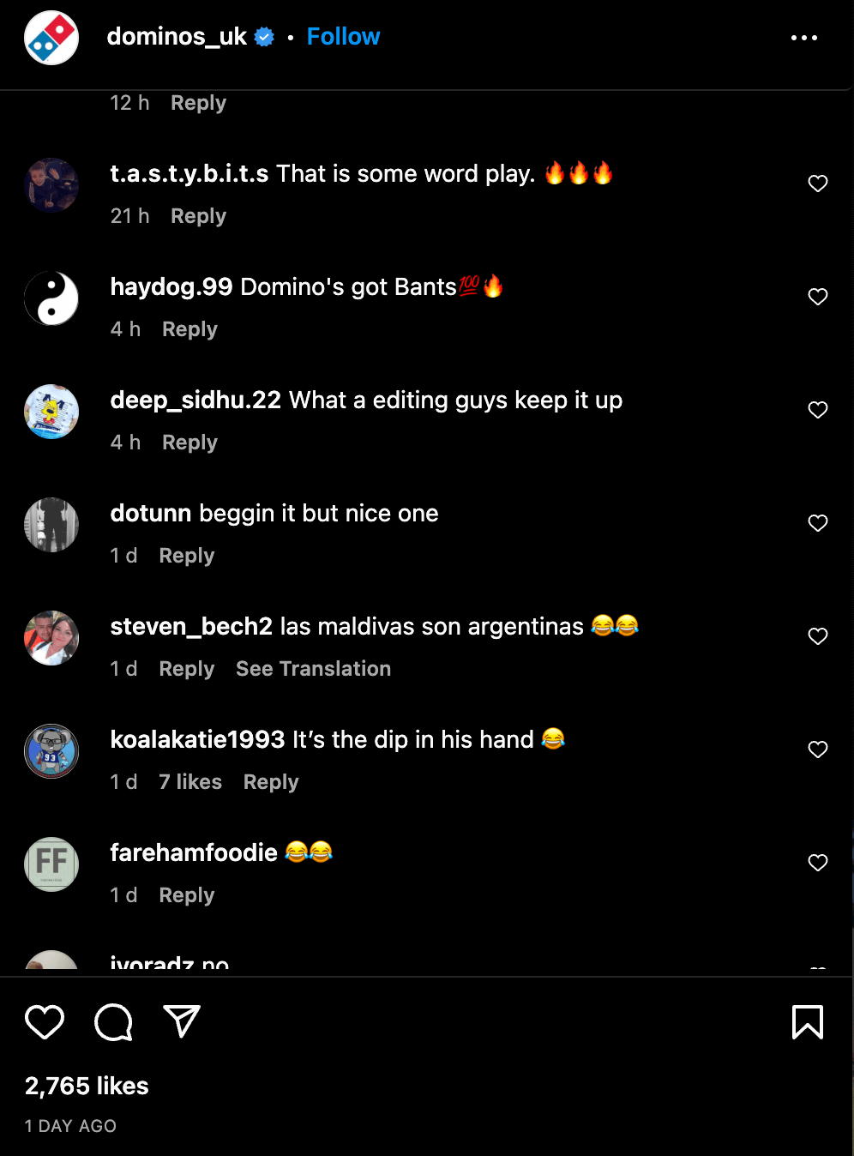See Translation for steven_bech2's comment
The width and height of the screenshot is (854, 1156).
[313, 668]
